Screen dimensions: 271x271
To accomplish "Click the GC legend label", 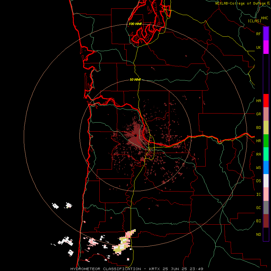I will click(x=258, y=208).
